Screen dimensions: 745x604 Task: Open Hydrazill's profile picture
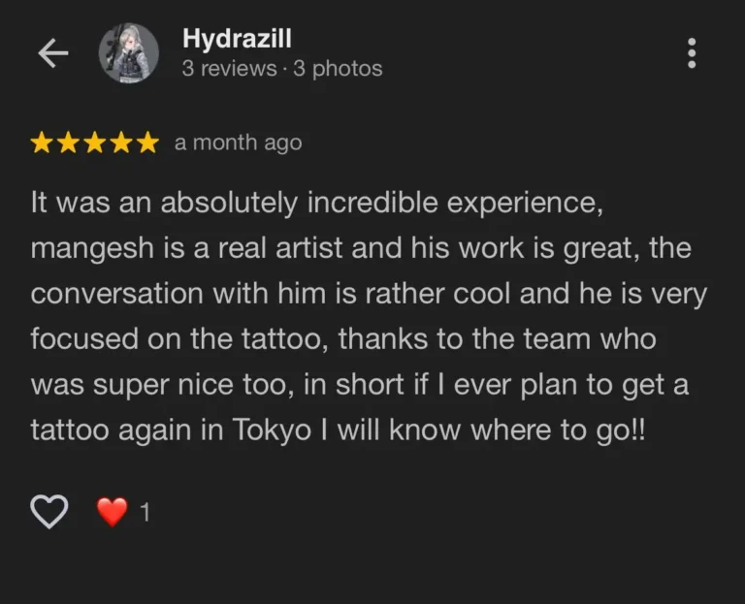129,53
